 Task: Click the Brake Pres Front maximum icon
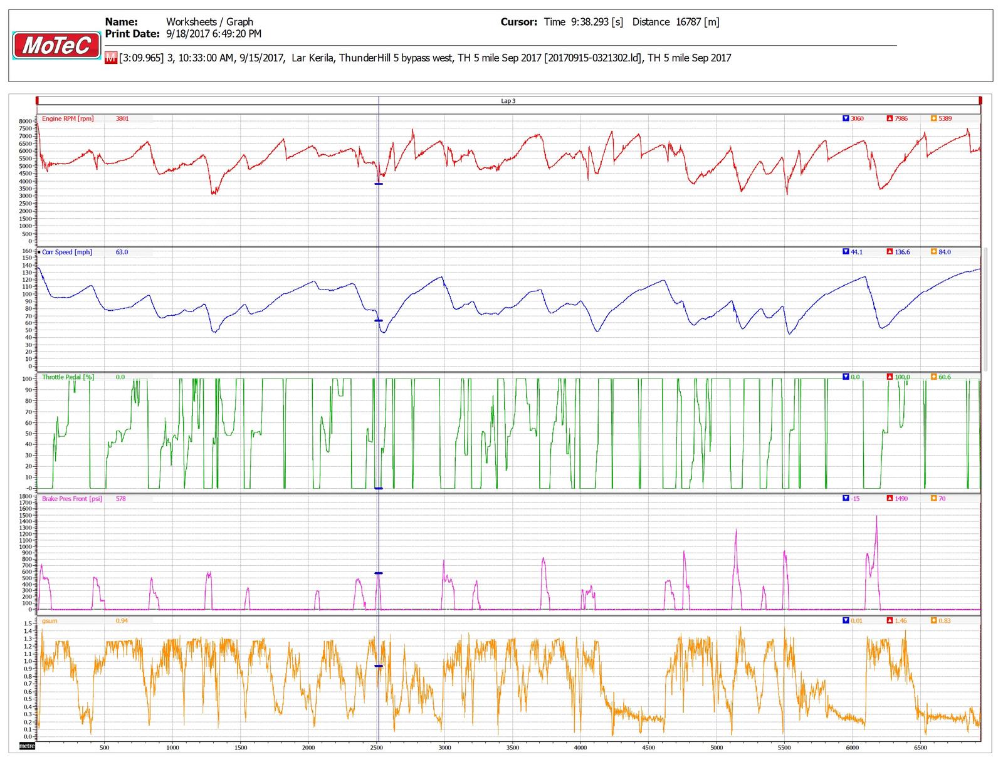click(x=890, y=499)
